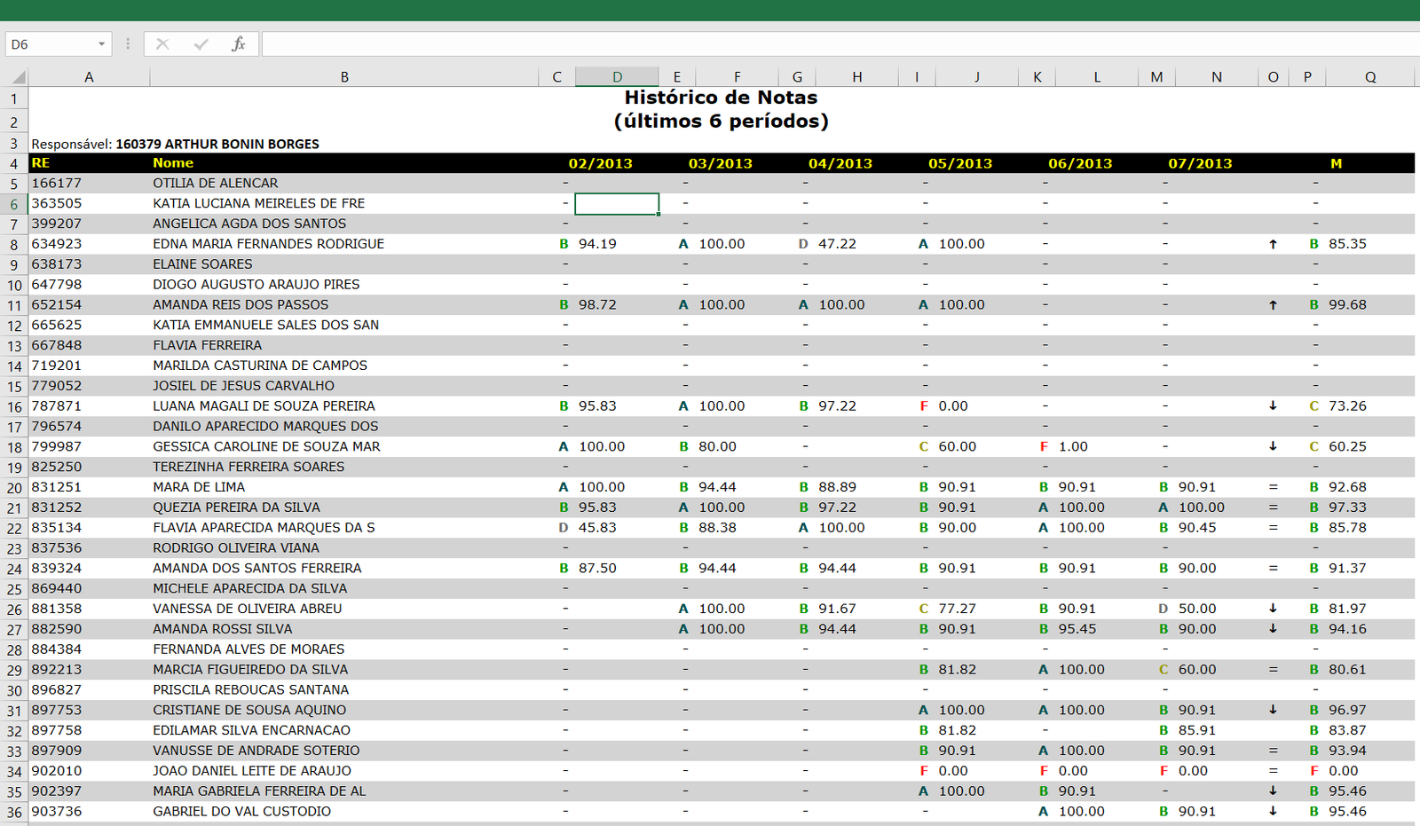Click 88.89 in MARA DE LIMA's row
This screenshot has height=826, width=1420.
point(837,487)
